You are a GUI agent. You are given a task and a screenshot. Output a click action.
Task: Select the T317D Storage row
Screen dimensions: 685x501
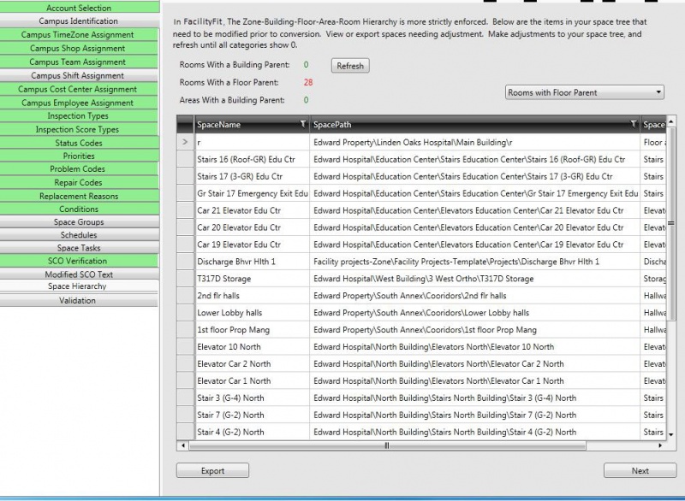(x=253, y=279)
